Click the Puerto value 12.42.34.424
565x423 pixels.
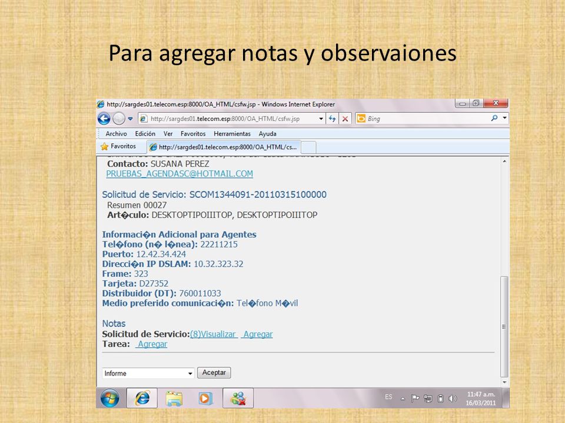click(161, 254)
